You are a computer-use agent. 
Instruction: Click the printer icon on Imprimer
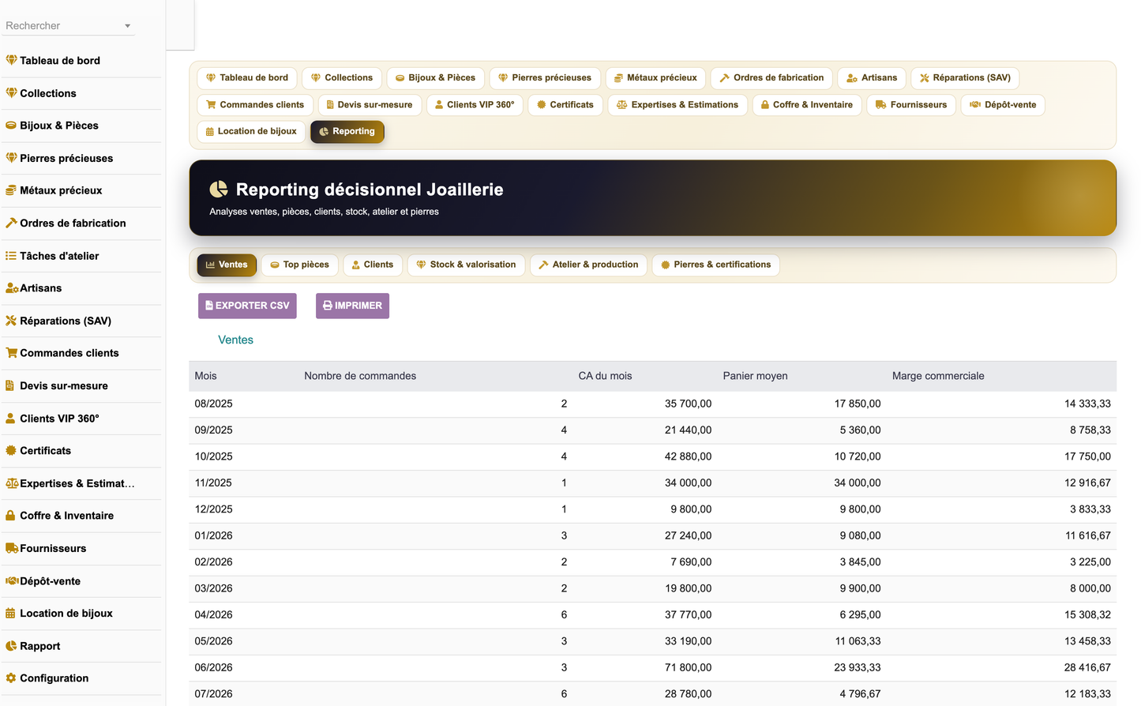pos(328,306)
